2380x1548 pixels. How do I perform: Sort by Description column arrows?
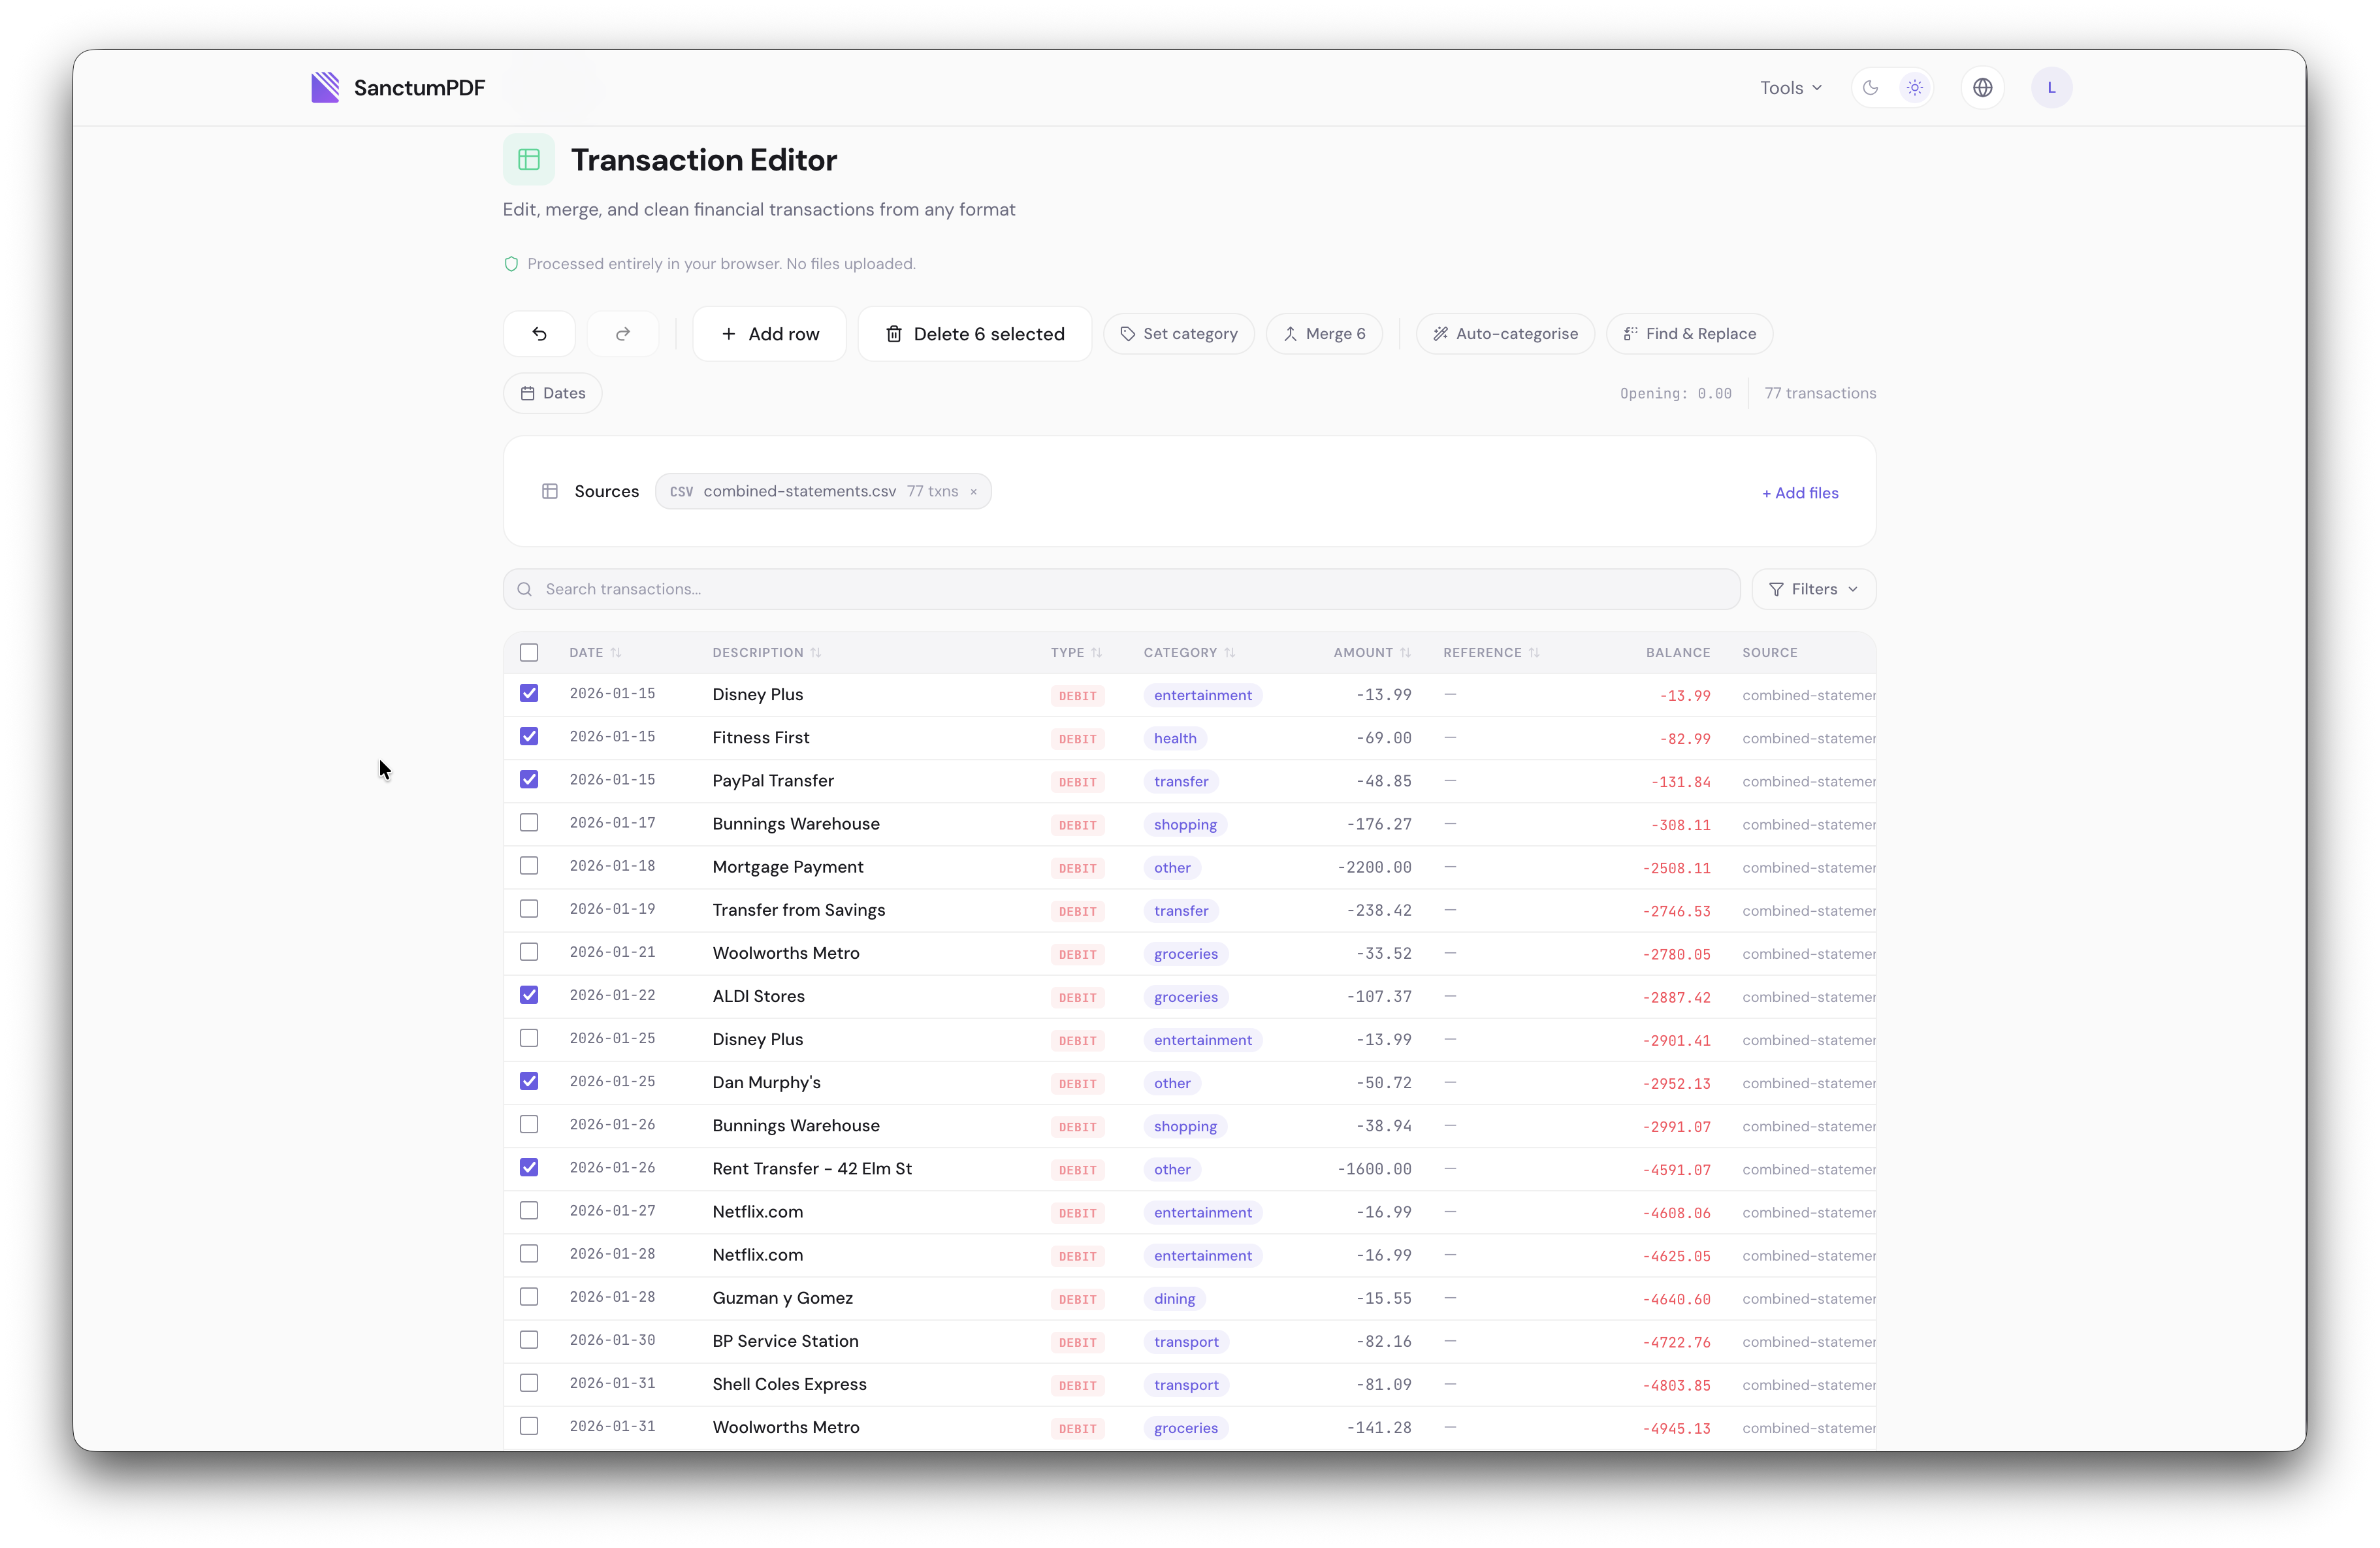(x=816, y=653)
